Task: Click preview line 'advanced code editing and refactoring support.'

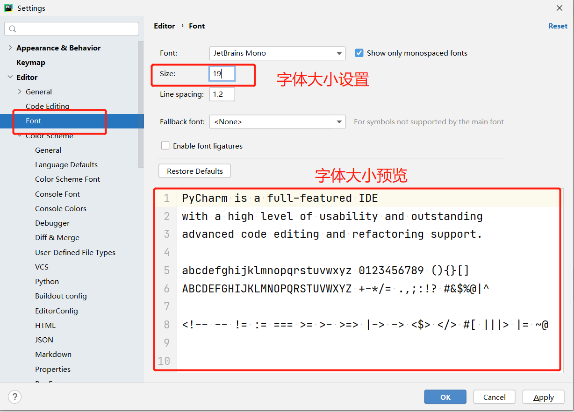Action: 332,234
